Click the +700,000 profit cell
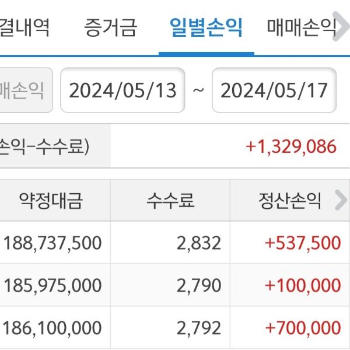The width and height of the screenshot is (350, 350). click(x=302, y=327)
